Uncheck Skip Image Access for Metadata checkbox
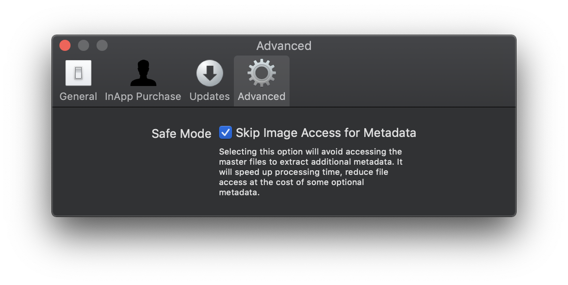 click(226, 133)
